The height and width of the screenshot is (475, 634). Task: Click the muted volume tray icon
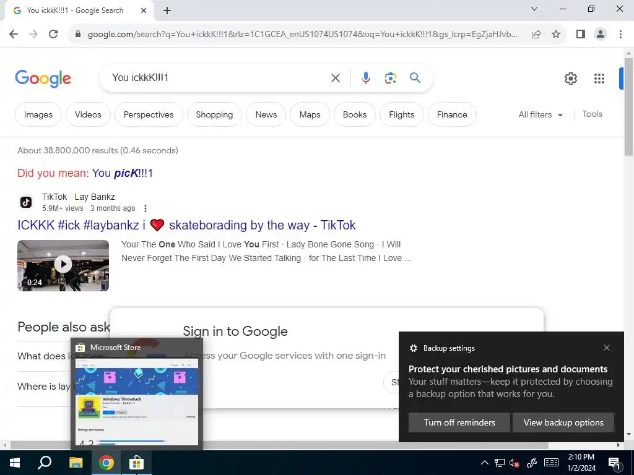pyautogui.click(x=515, y=463)
